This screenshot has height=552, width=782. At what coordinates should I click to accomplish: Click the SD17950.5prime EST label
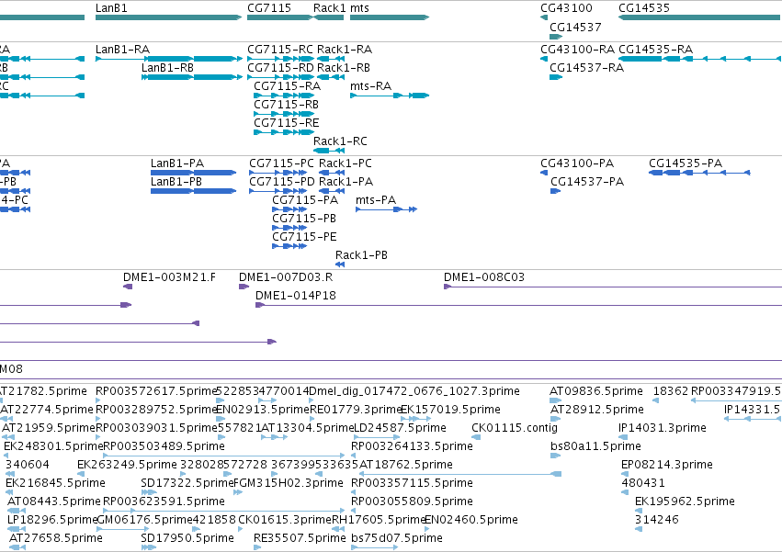(x=187, y=538)
